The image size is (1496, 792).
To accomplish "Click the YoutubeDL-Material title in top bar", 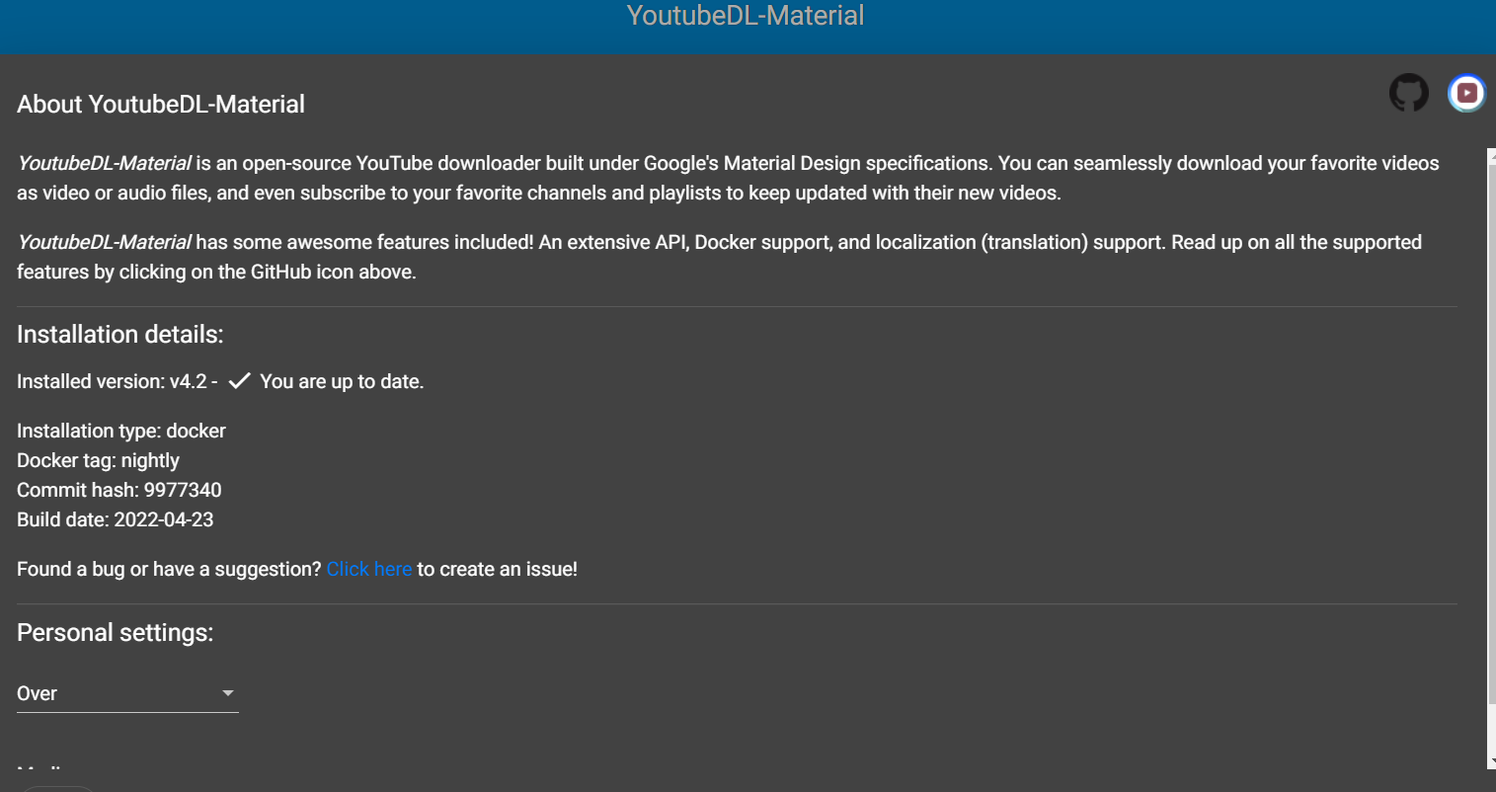I will (x=746, y=16).
